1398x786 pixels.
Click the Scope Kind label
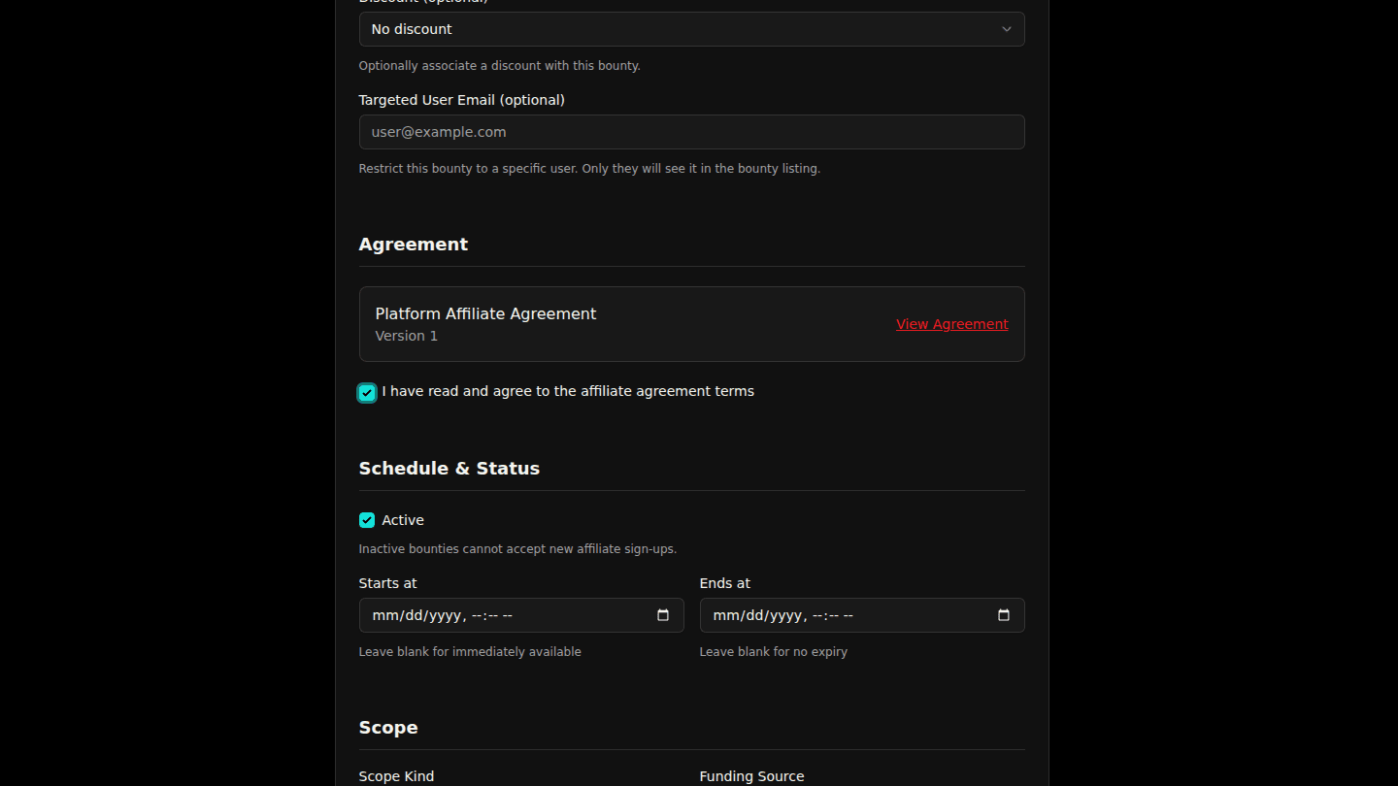[396, 776]
